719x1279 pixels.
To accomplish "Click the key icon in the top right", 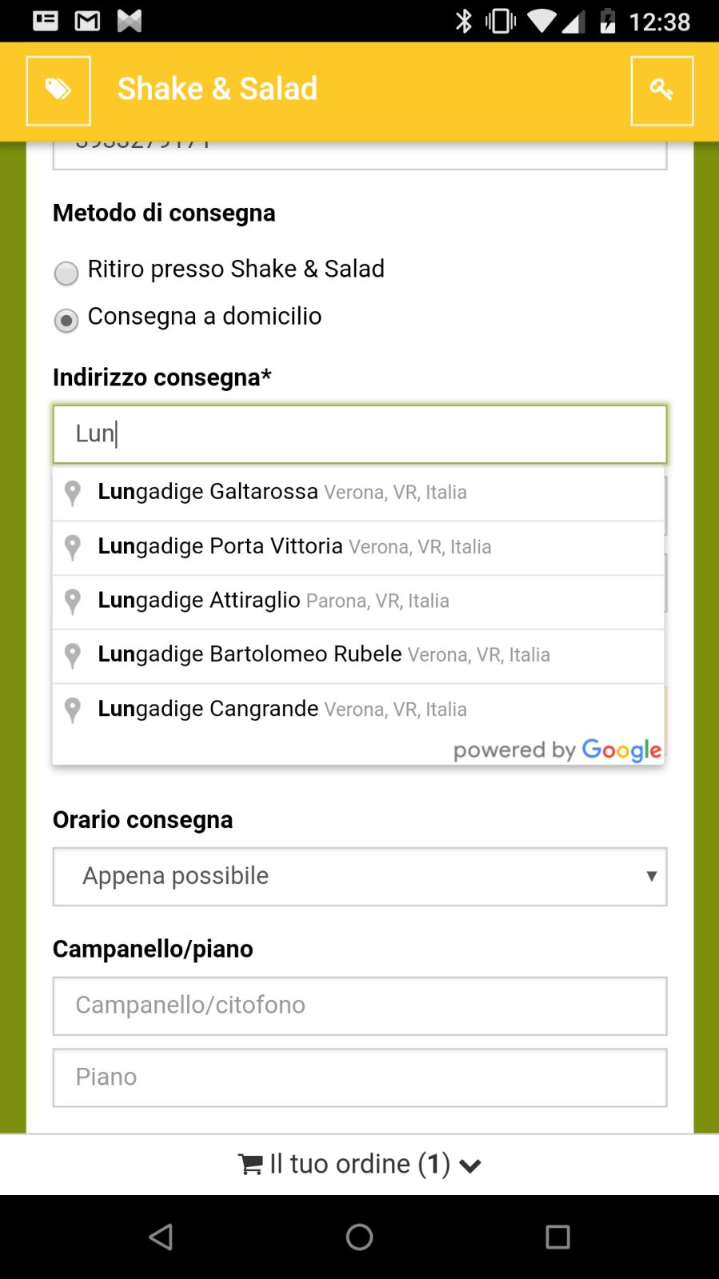I will (662, 90).
